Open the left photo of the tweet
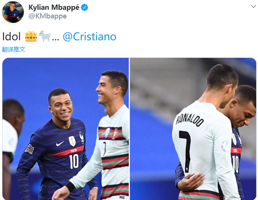The height and width of the screenshot is (200, 258). point(66,129)
